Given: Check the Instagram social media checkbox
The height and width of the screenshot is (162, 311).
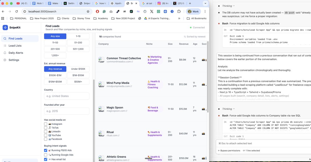Looking at the screenshot, I should [46, 124].
